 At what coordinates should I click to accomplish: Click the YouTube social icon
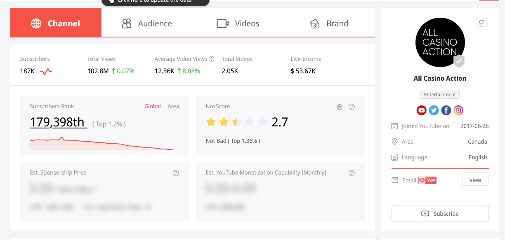[x=421, y=110]
